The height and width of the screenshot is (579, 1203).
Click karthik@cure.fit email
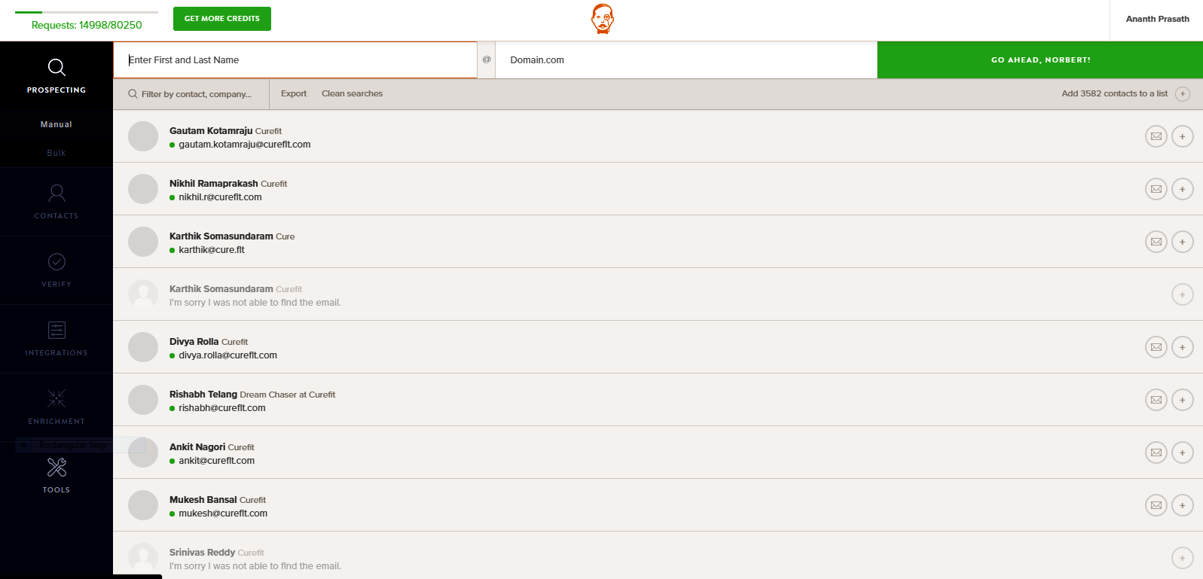pyautogui.click(x=212, y=250)
